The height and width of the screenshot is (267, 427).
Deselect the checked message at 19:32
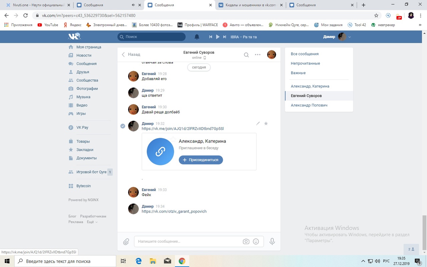tap(123, 126)
